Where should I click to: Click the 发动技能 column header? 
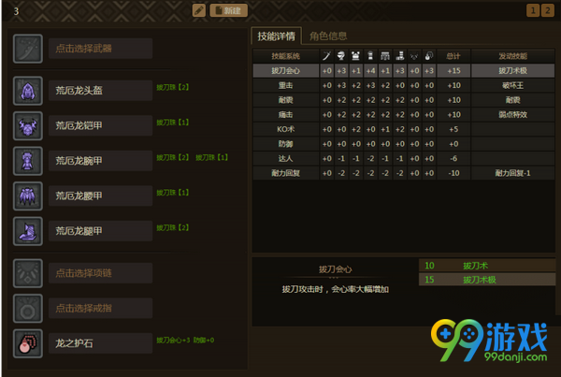[x=512, y=56]
